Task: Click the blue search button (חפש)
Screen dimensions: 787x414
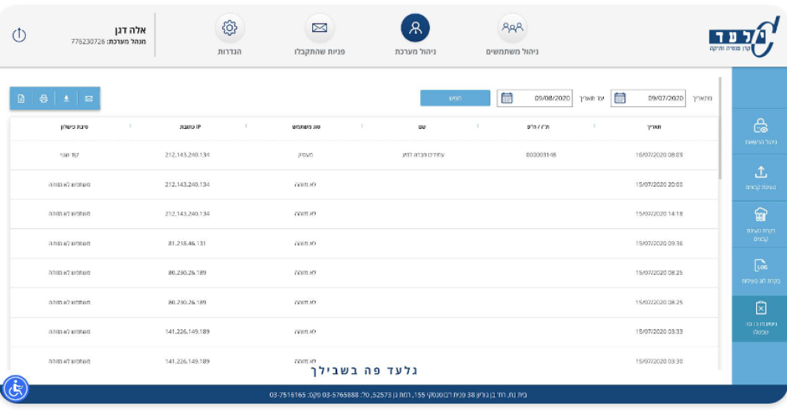Action: 455,98
